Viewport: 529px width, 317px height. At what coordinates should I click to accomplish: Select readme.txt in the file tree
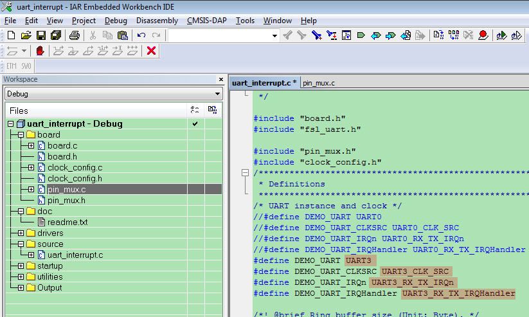(67, 222)
